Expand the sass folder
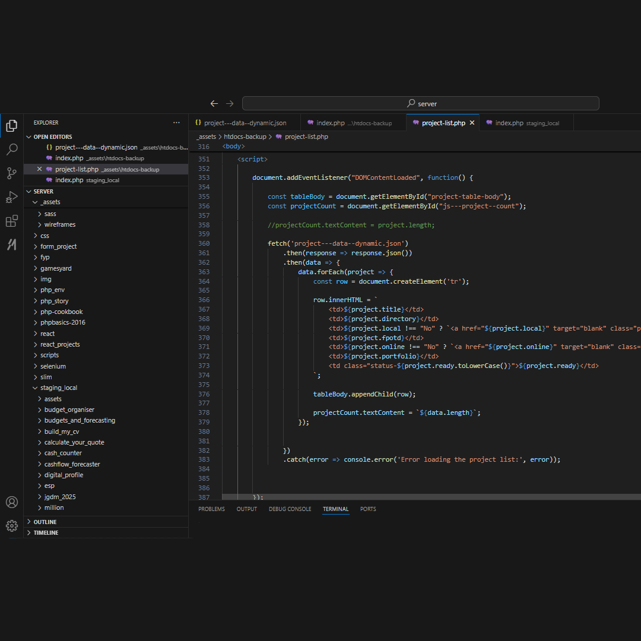Image resolution: width=641 pixels, height=641 pixels. click(x=40, y=214)
